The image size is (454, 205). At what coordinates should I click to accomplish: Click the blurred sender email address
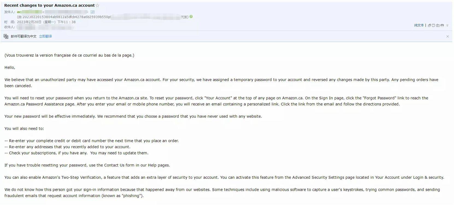pyautogui.click(x=66, y=12)
